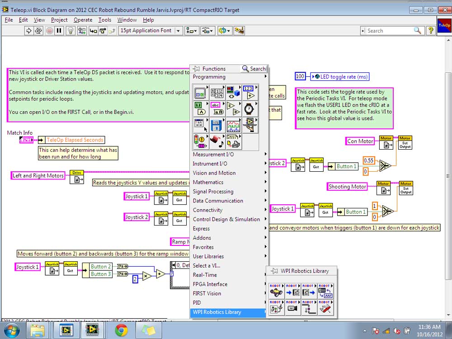Open the Project menu
This screenshot has height=339, width=452.
click(x=59, y=20)
